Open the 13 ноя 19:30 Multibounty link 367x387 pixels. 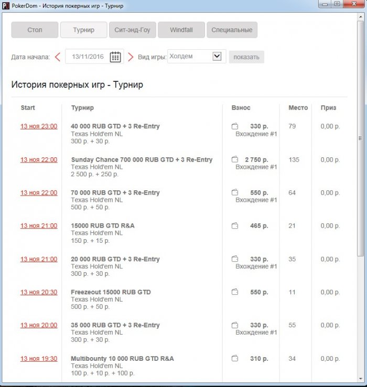coord(39,359)
